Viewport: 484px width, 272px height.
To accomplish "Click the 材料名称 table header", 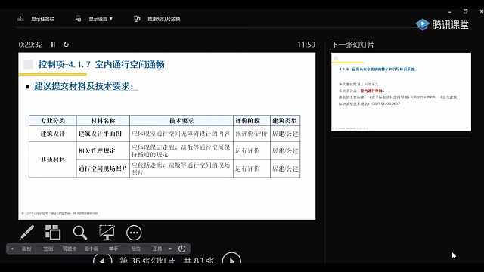I will [103, 121].
